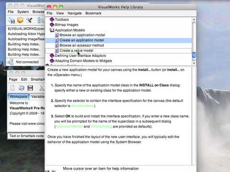Open System menu in VisualWorks launcher
The image size is (230, 172).
(23, 12)
